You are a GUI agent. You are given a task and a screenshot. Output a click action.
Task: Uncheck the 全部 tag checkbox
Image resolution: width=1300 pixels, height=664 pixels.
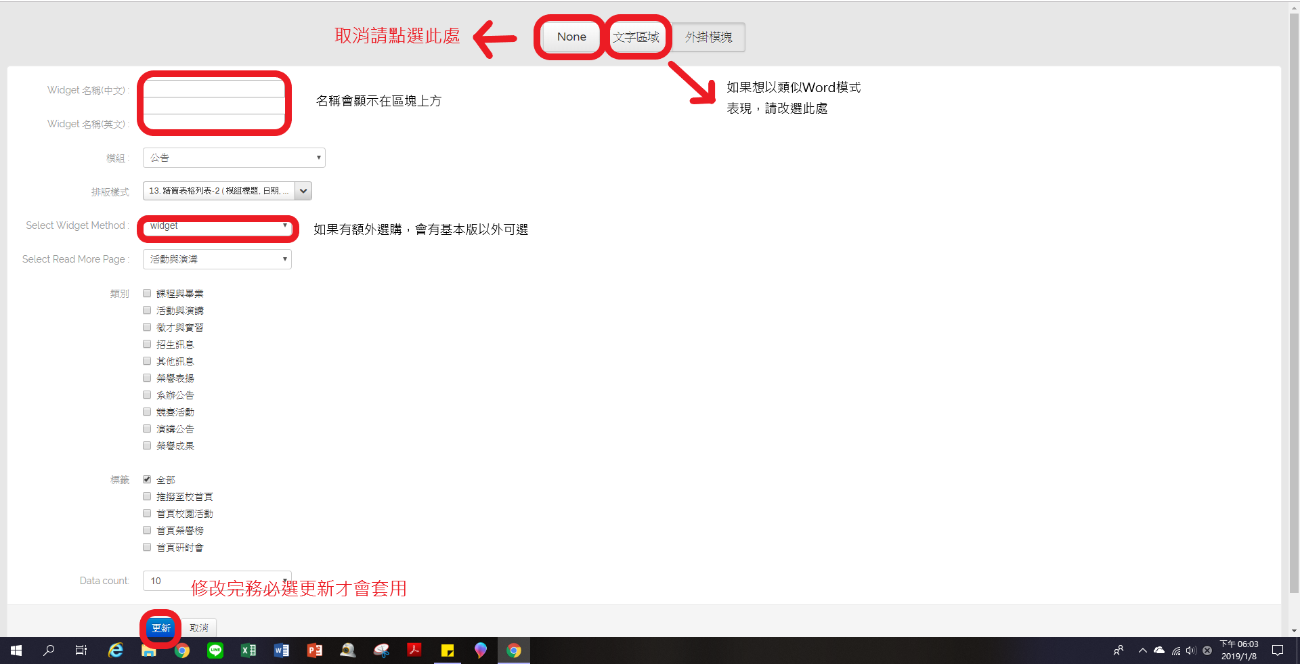(147, 479)
